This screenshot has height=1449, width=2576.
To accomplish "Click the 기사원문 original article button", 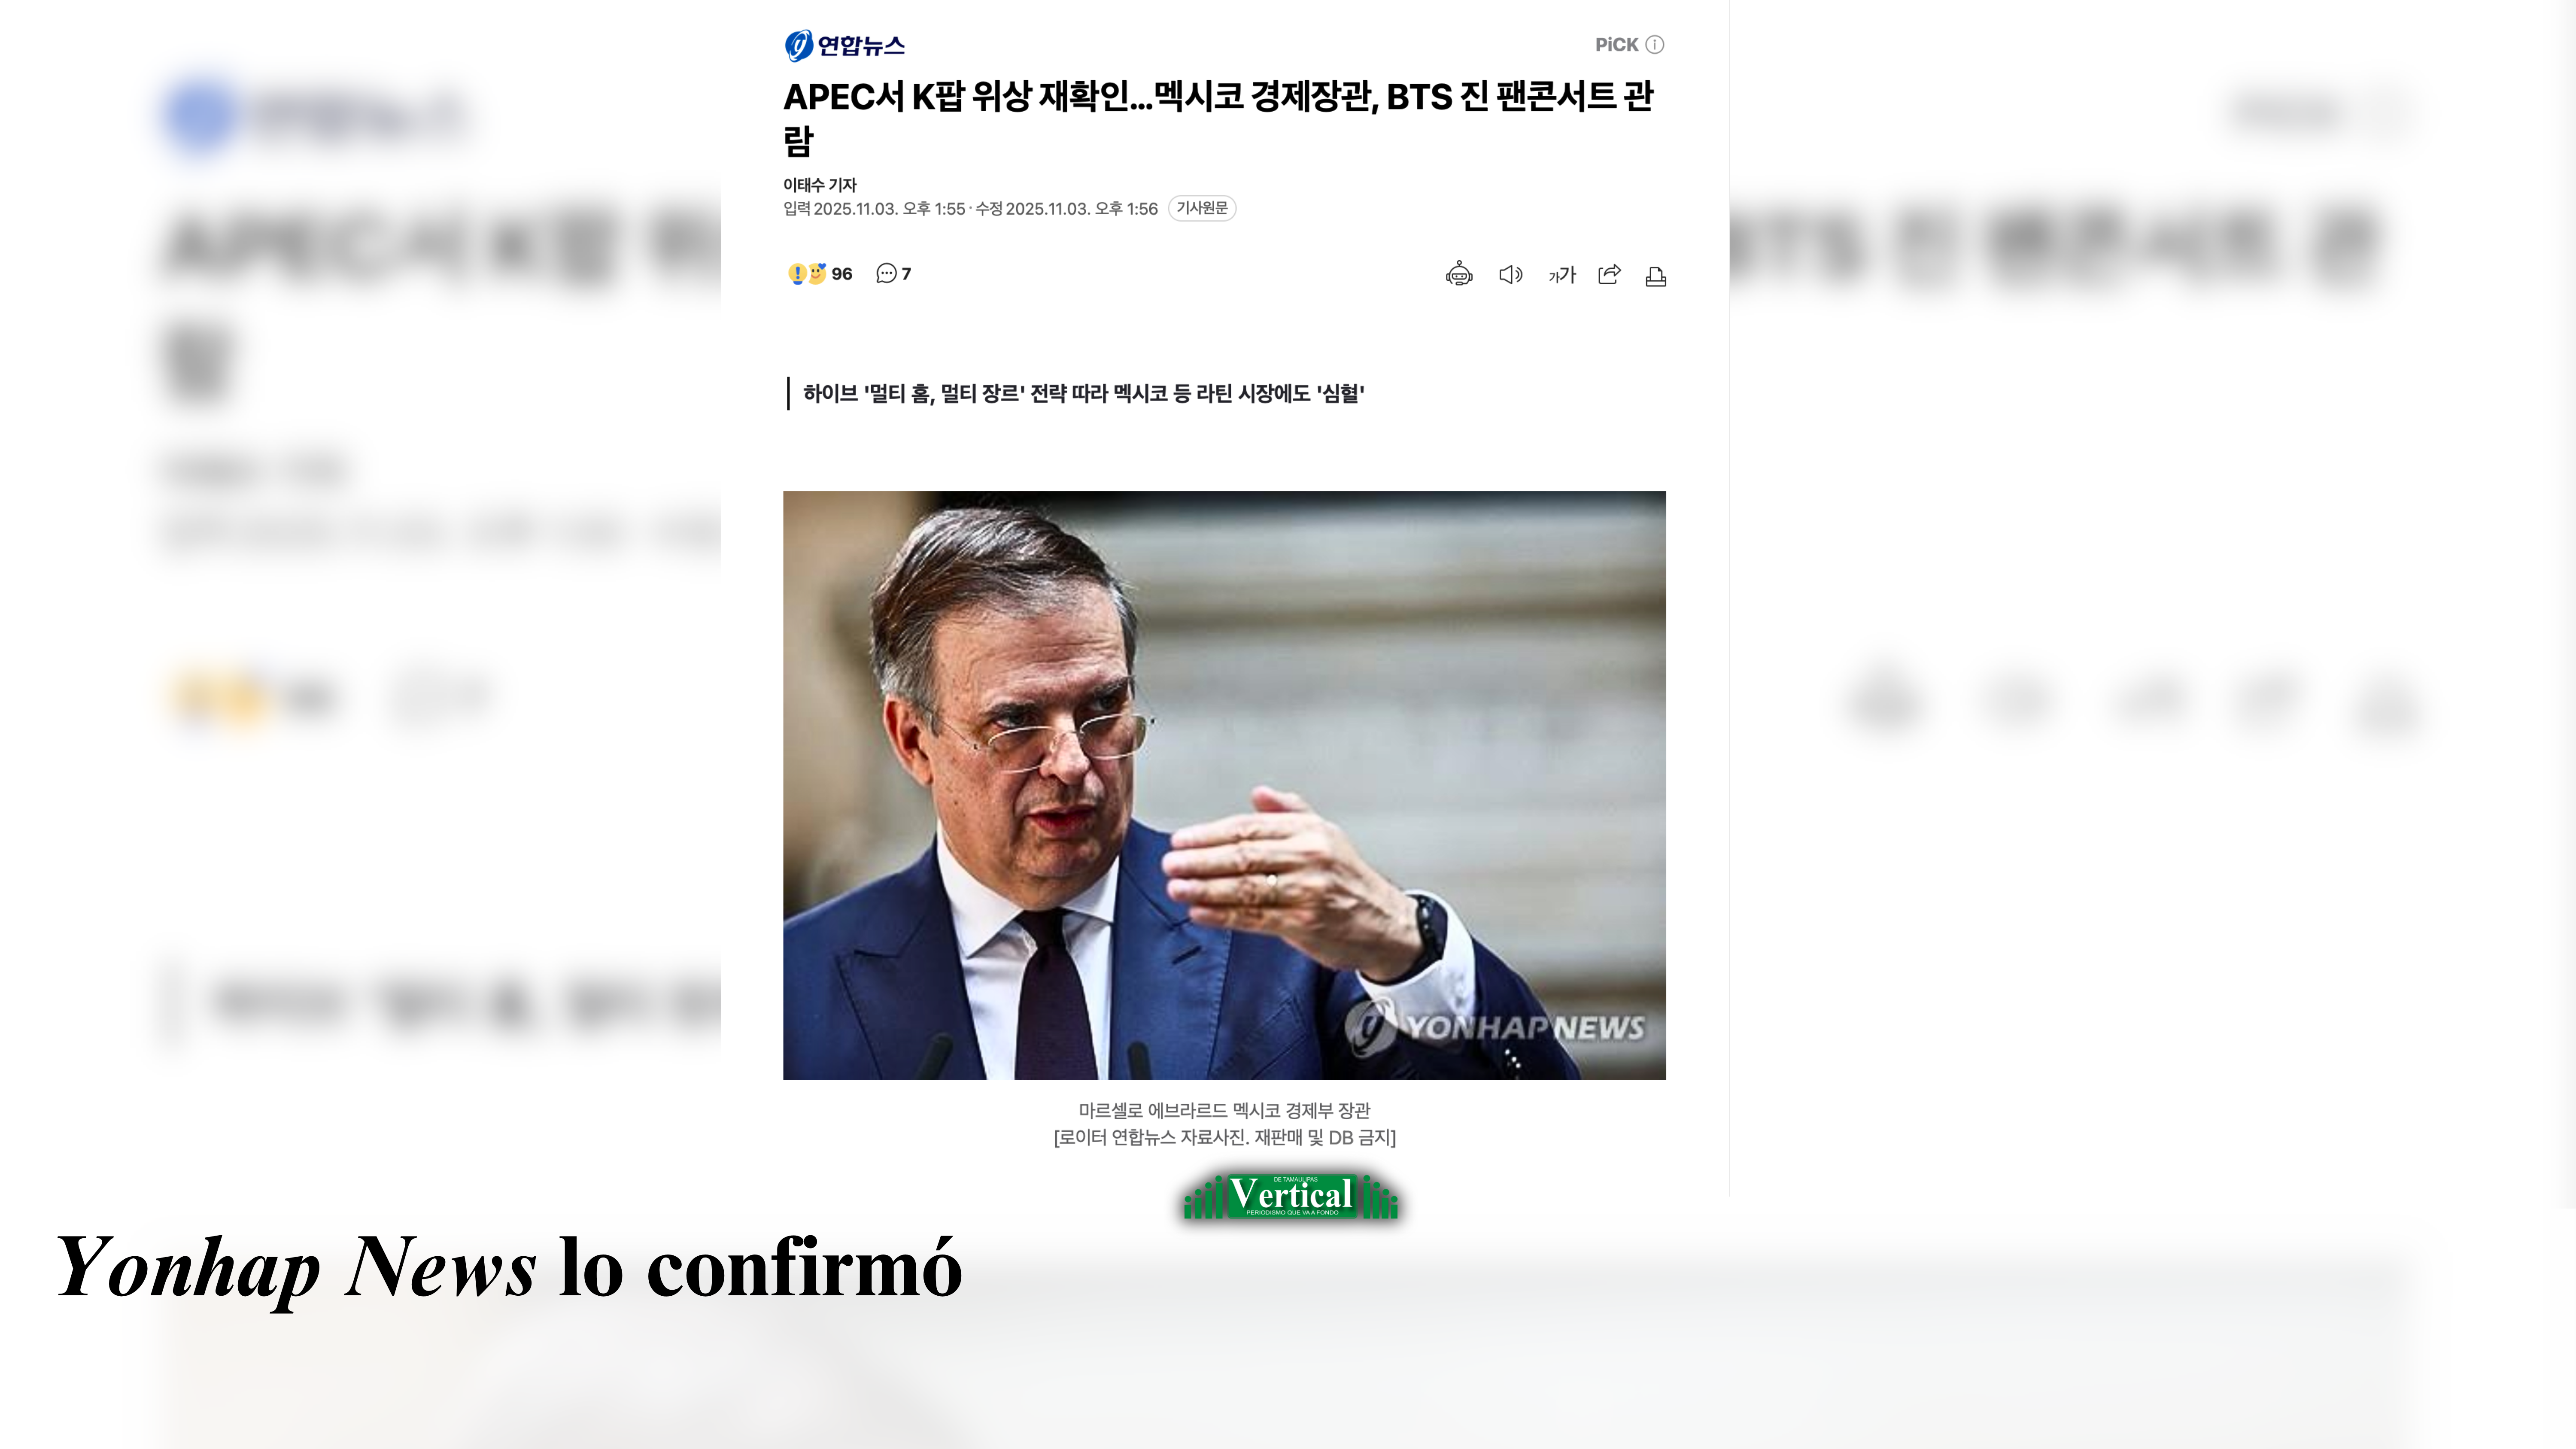I will [x=1202, y=208].
